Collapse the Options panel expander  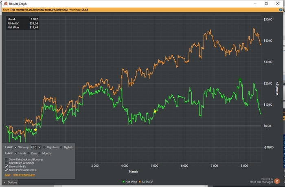pos(4,182)
